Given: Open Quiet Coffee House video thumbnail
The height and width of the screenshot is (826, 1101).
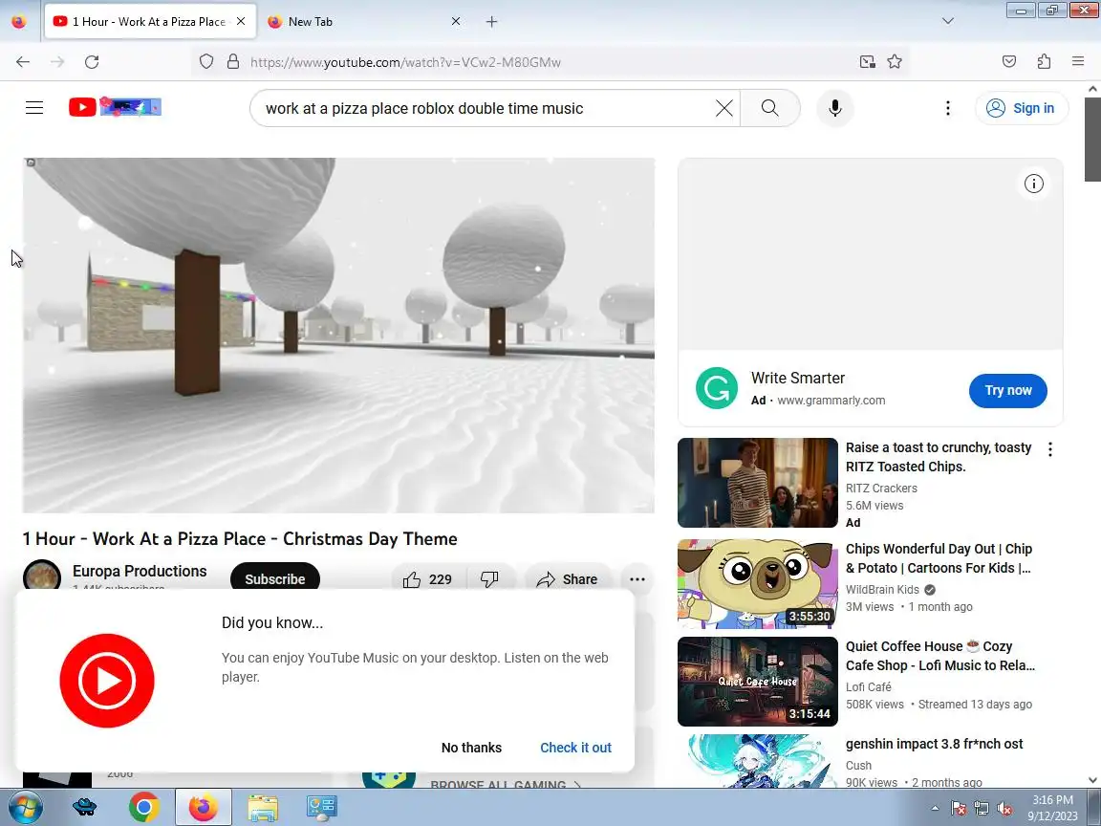Looking at the screenshot, I should (758, 682).
